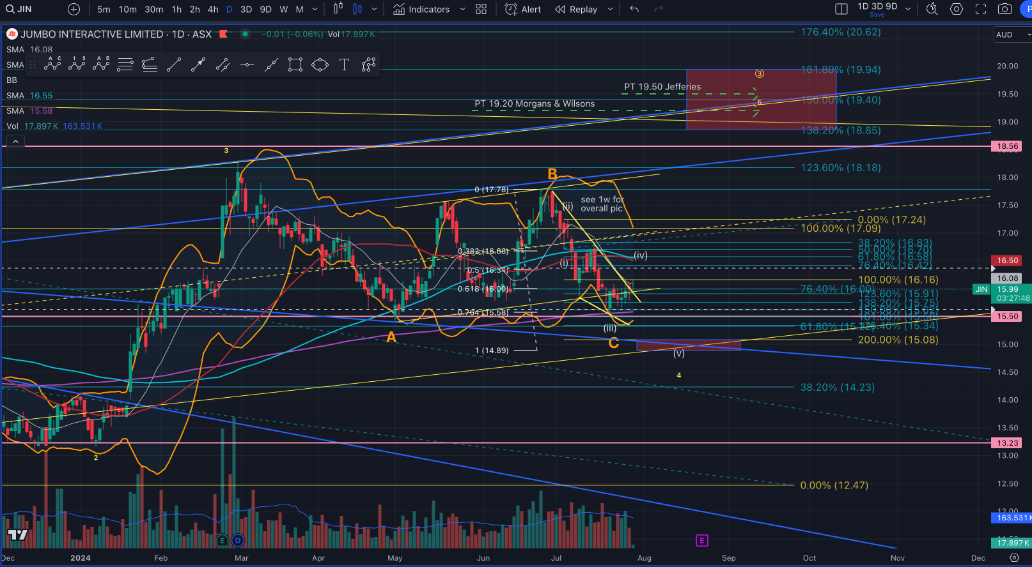
Task: Expand the Replay options dropdown
Action: [610, 9]
